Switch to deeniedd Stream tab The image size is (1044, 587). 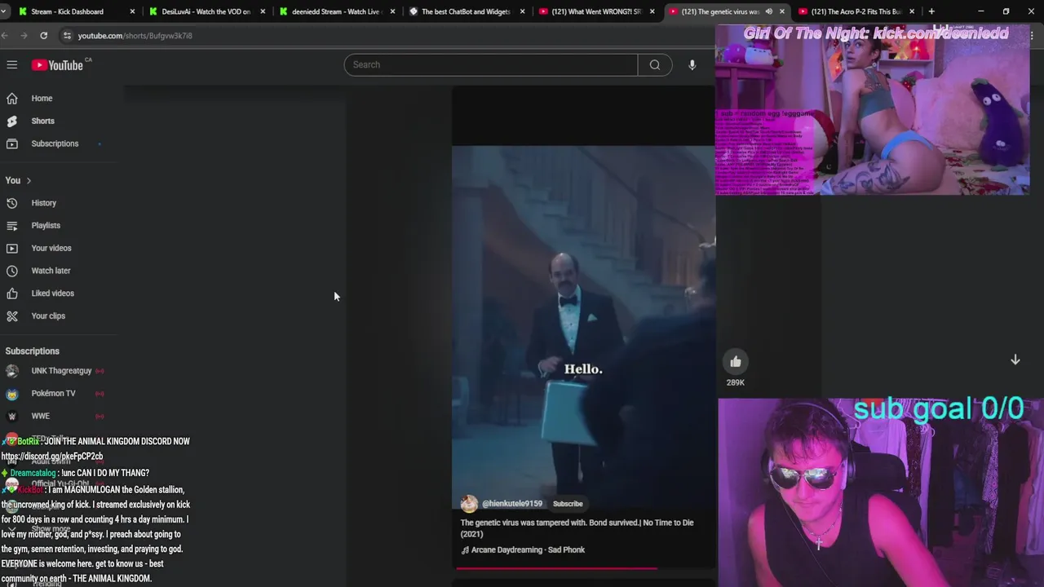click(x=336, y=11)
